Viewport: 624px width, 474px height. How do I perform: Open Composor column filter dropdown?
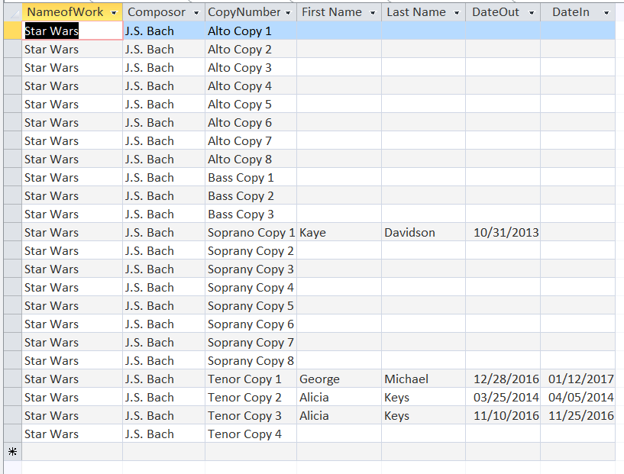tap(196, 13)
